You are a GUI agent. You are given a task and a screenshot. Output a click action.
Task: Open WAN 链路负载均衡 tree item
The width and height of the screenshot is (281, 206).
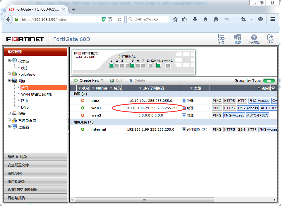pos(37,94)
